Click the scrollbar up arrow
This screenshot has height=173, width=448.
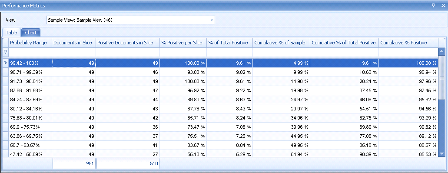tap(441, 52)
